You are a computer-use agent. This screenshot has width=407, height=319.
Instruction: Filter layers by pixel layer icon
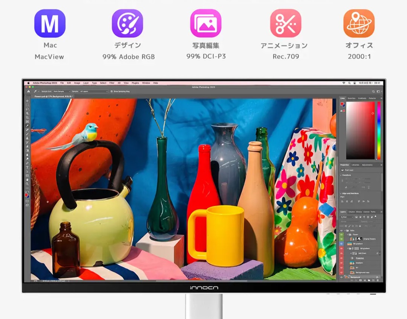point(357,217)
